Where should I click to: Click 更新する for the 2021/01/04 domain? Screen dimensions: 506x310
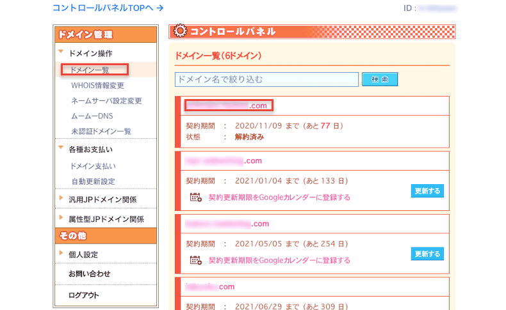[427, 191]
